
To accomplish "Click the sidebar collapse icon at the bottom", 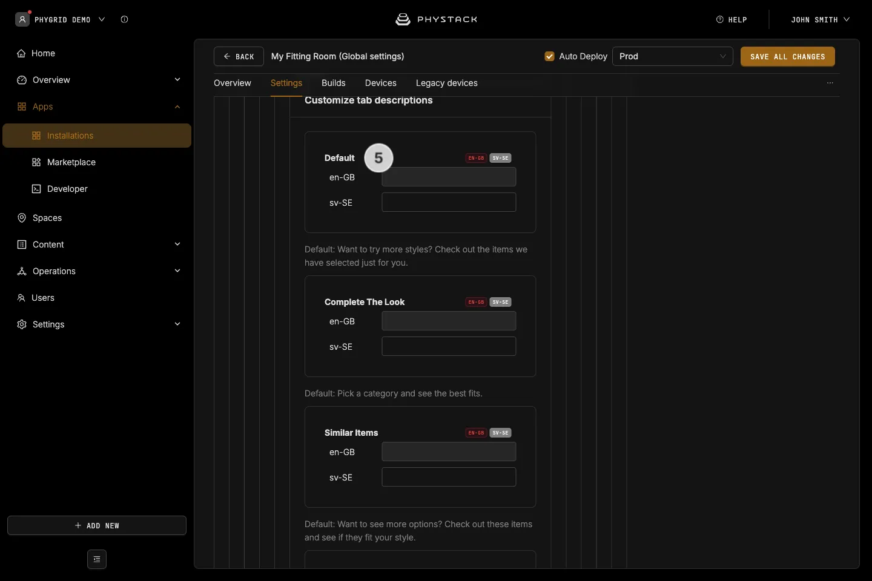I will click(97, 559).
